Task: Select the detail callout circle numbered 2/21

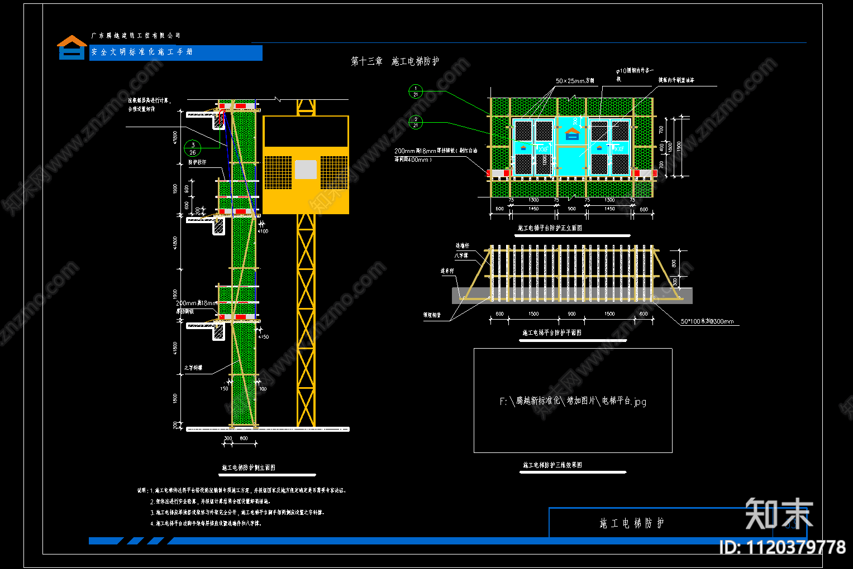Action: coord(416,122)
